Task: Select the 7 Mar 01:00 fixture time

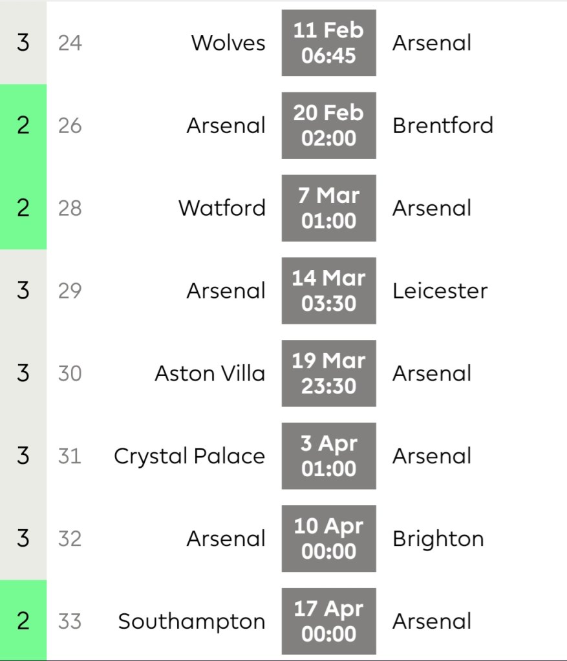Action: (328, 208)
